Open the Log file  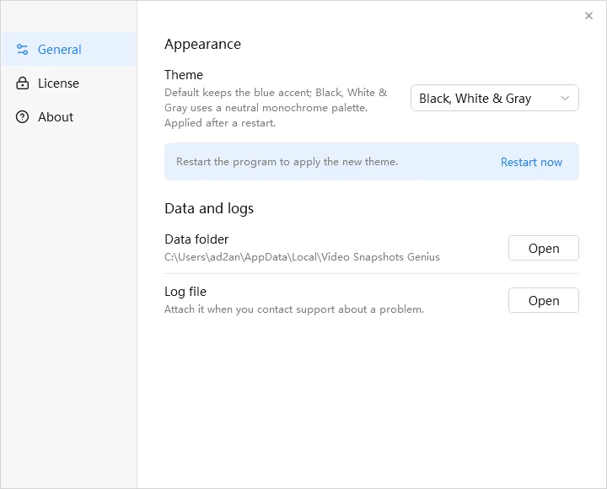(544, 300)
